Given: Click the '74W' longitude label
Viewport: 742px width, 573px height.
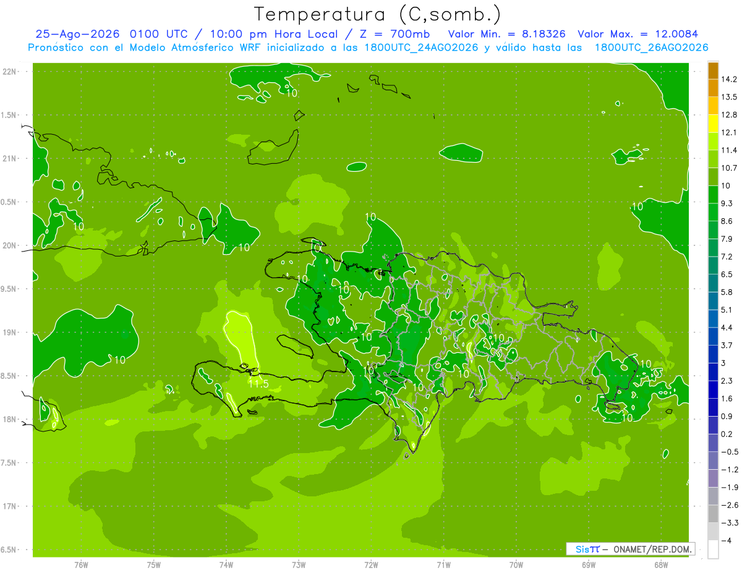Looking at the screenshot, I should pyautogui.click(x=226, y=564).
